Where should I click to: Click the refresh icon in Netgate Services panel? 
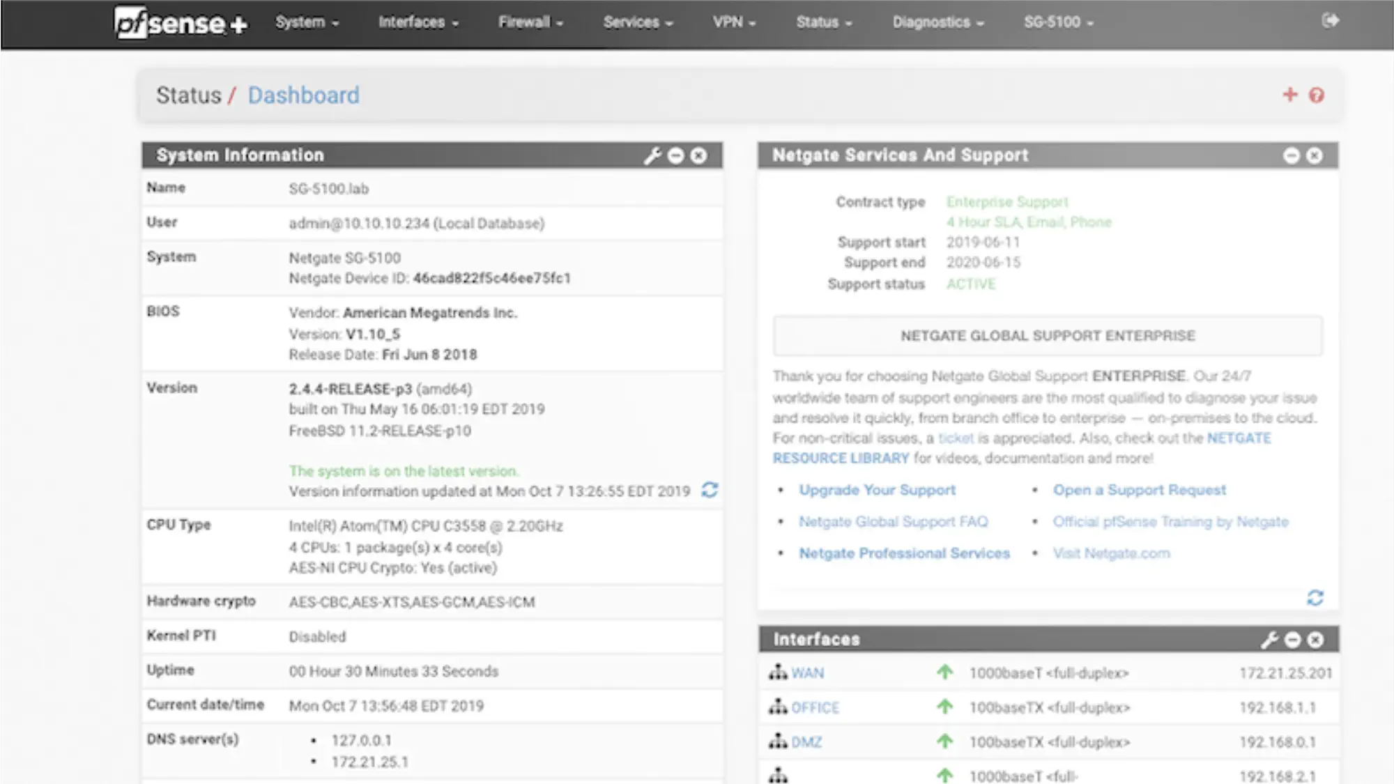tap(1315, 598)
